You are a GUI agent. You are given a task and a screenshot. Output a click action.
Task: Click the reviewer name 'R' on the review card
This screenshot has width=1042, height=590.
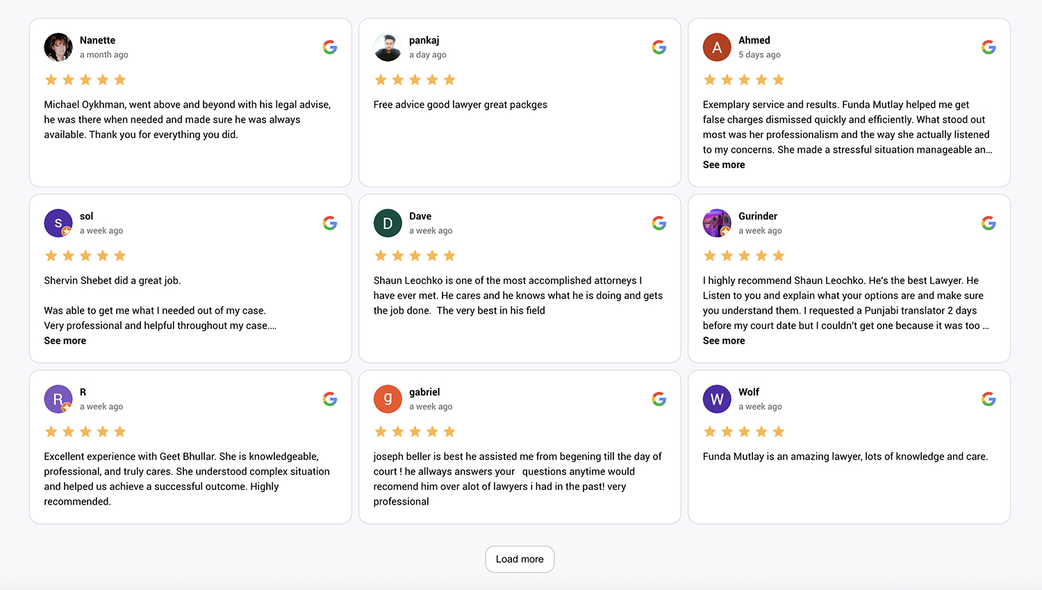[82, 391]
